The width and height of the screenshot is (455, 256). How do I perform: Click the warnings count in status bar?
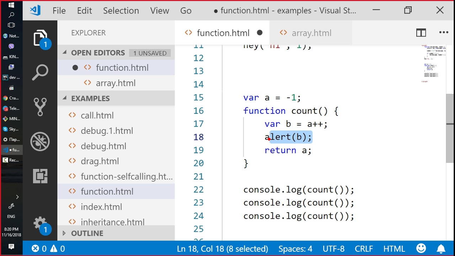(x=57, y=249)
